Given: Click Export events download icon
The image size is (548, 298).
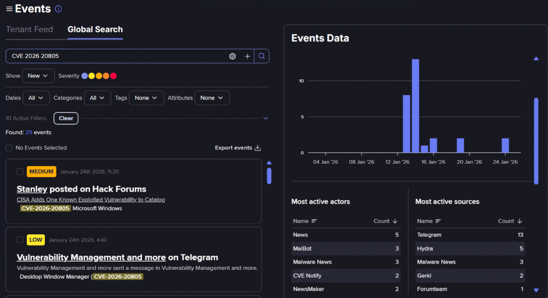Looking at the screenshot, I should point(258,148).
